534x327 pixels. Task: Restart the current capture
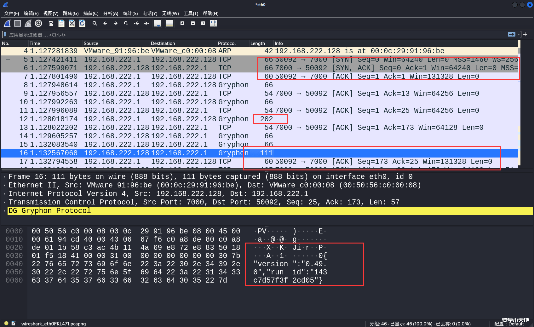tap(28, 23)
